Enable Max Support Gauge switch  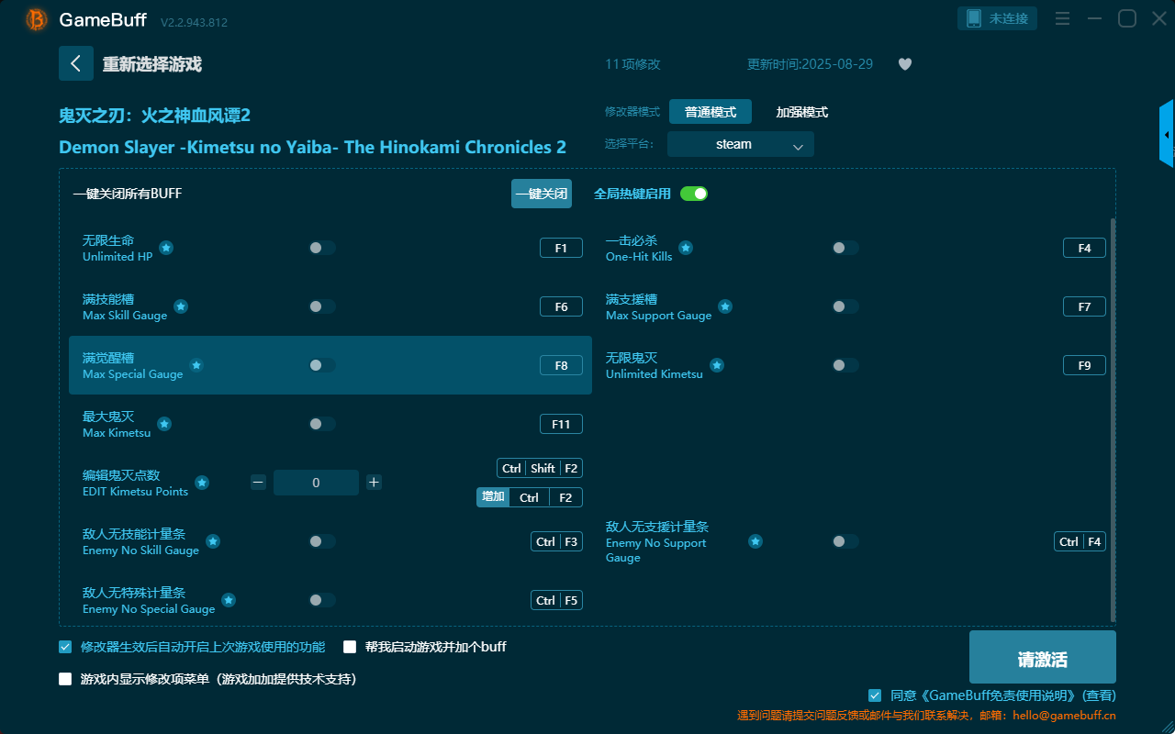(x=845, y=306)
